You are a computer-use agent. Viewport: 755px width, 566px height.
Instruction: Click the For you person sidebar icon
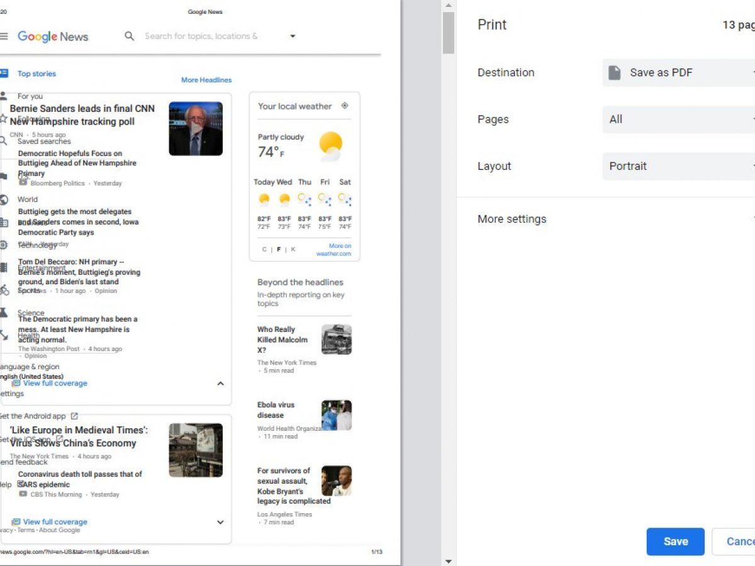[4, 96]
